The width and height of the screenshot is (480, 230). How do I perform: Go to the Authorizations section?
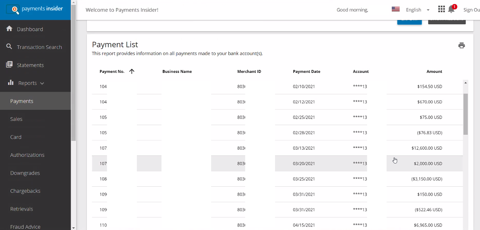tap(27, 155)
